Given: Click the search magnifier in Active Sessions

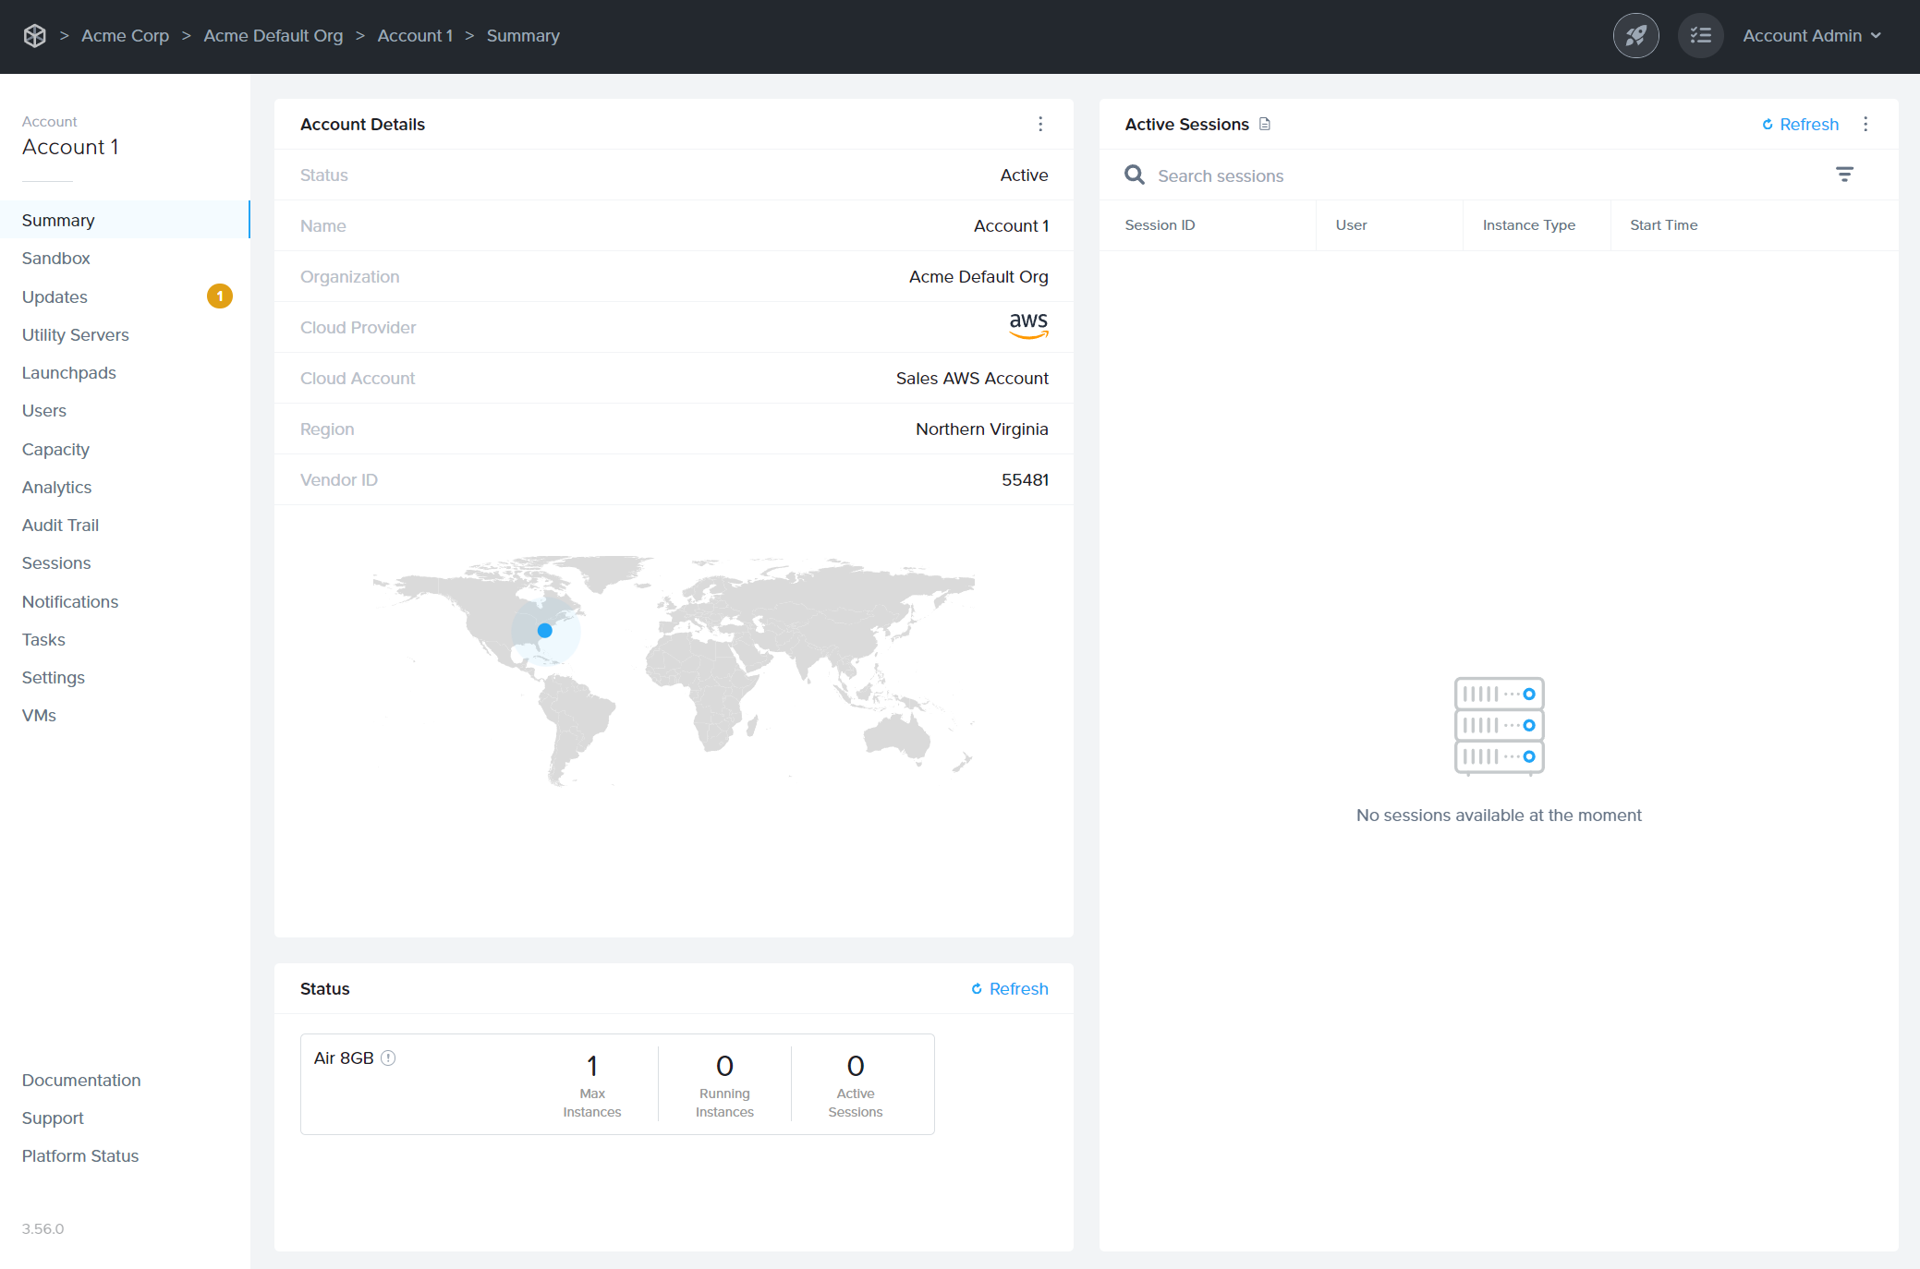Looking at the screenshot, I should click(x=1135, y=175).
